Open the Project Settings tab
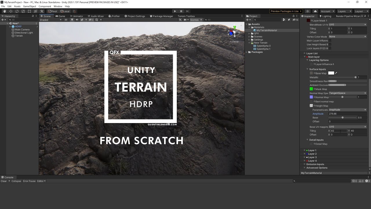The width and height of the screenshot is (371, 209). tap(134, 16)
